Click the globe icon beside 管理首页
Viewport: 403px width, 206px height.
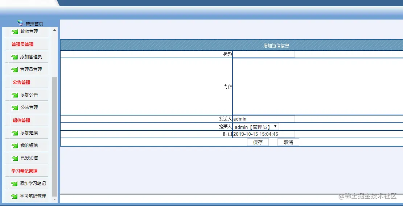[x=20, y=23]
